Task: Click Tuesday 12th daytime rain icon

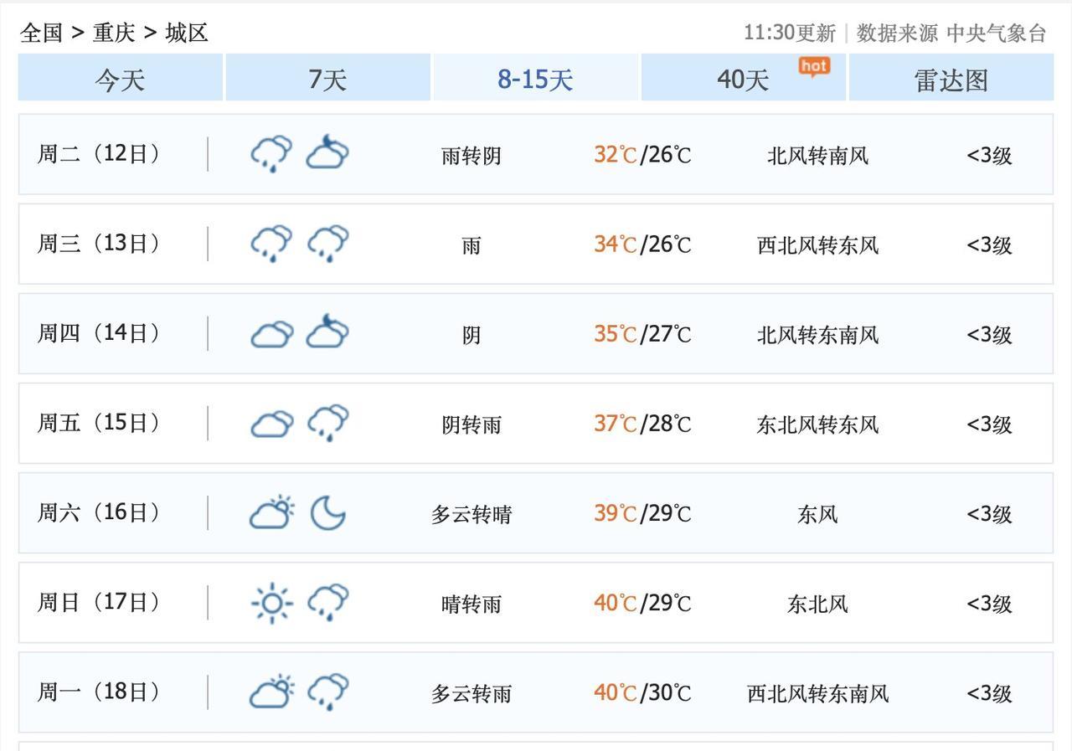Action: pyautogui.click(x=271, y=154)
